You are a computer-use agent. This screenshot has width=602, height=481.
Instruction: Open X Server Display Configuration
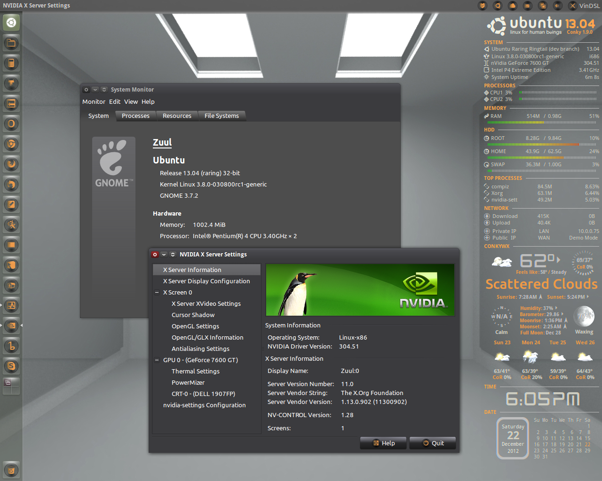(206, 281)
